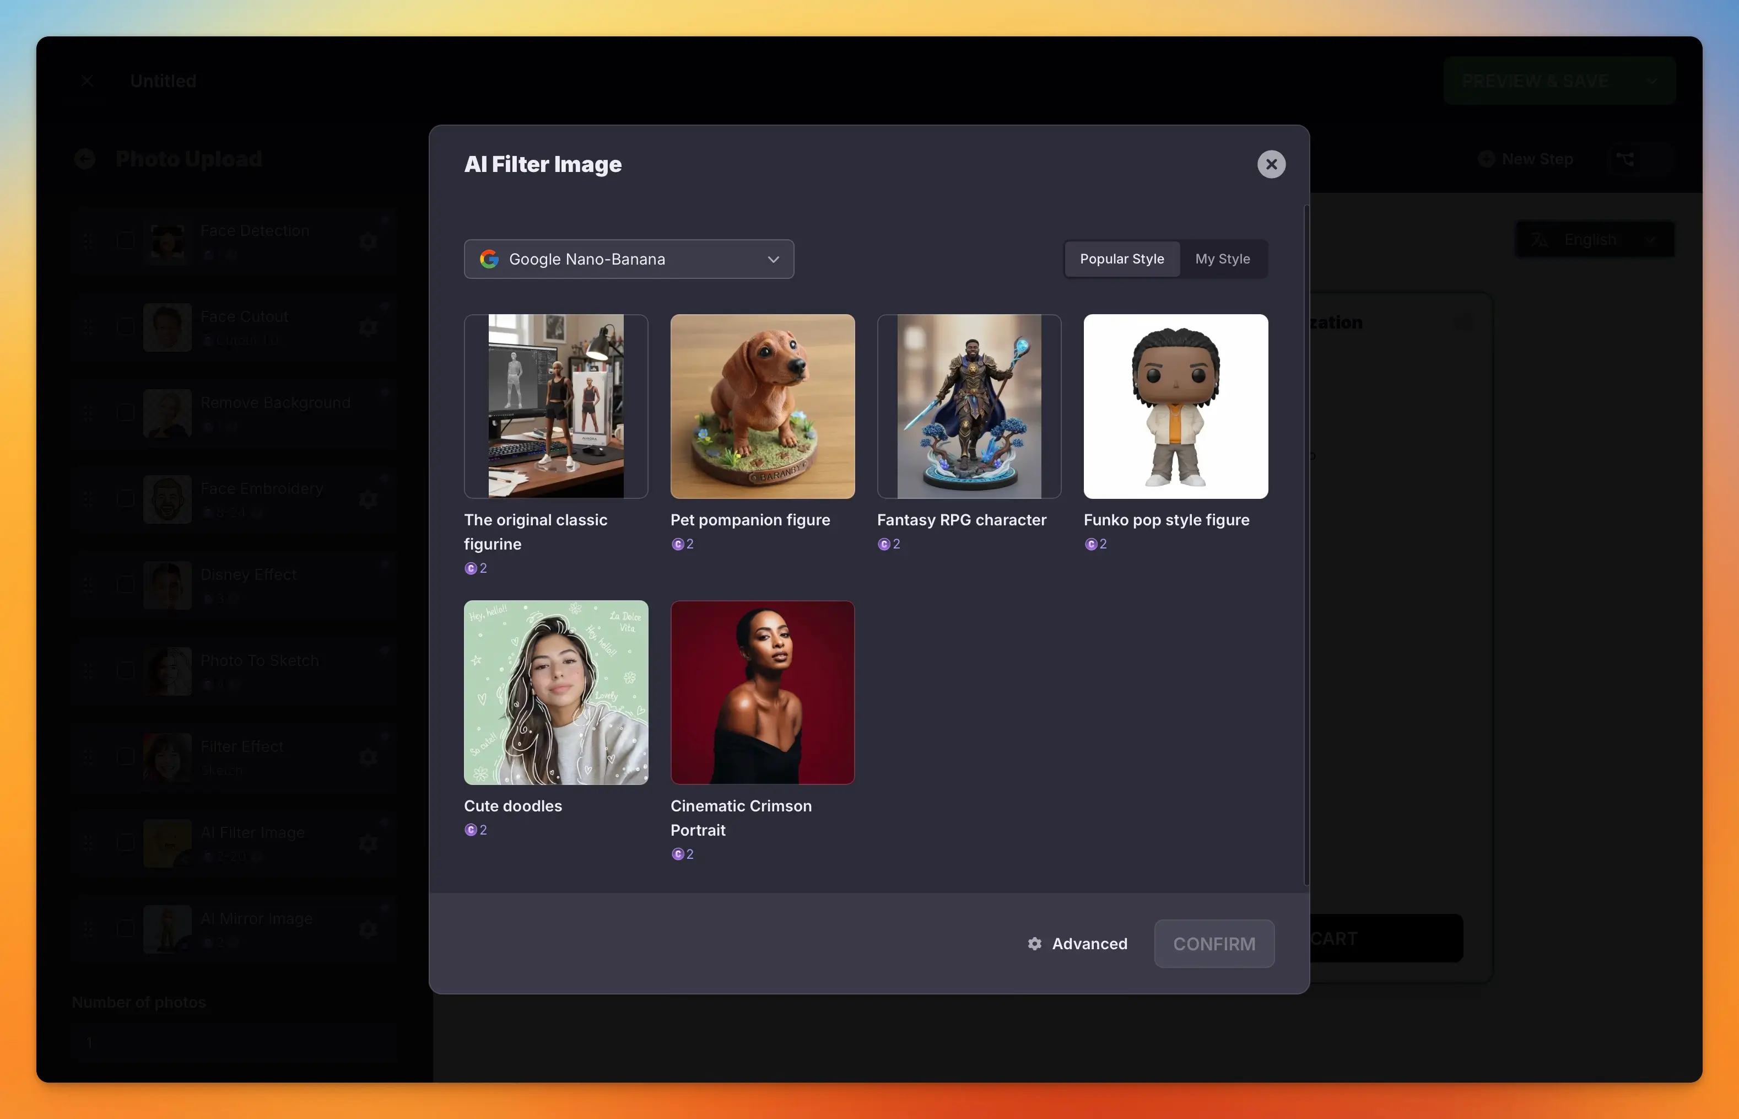Click the Advanced gear icon

[x=1034, y=943]
